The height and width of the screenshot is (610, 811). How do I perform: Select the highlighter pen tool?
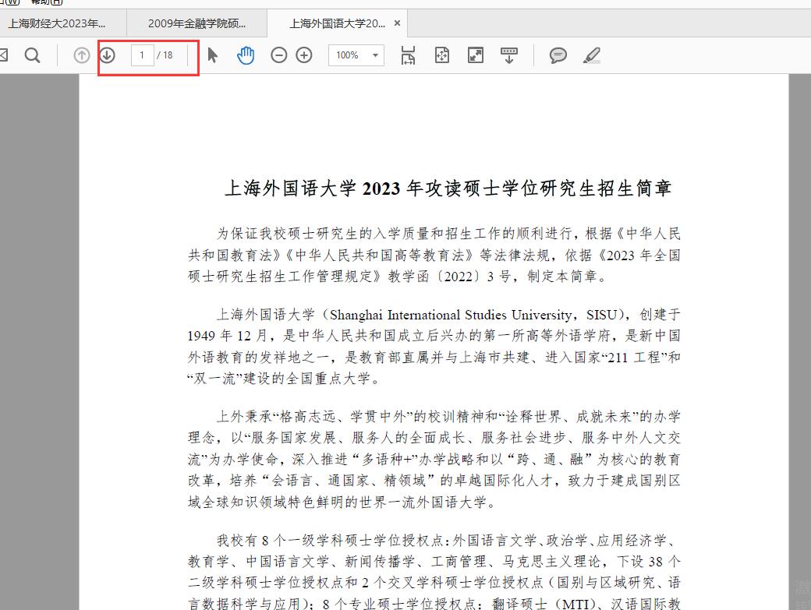(x=592, y=55)
